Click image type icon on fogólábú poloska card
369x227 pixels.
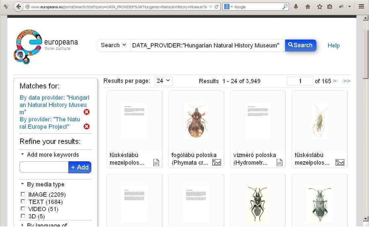tap(217, 162)
